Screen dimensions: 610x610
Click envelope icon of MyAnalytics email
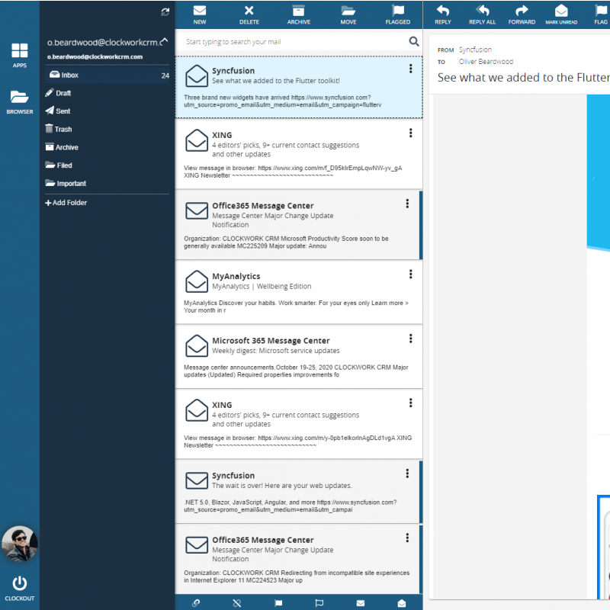pyautogui.click(x=197, y=281)
